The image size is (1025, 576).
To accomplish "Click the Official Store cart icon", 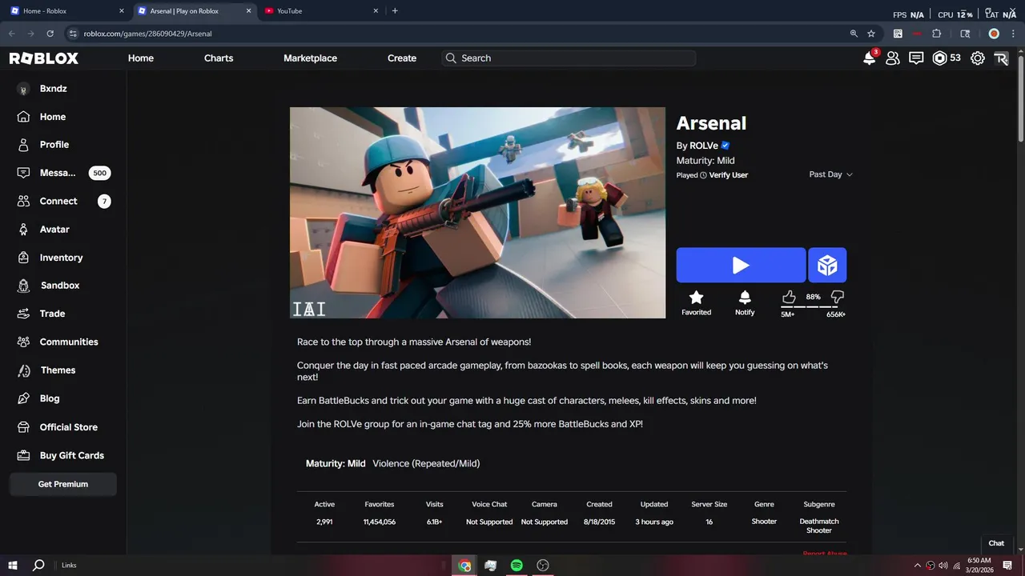I will tap(24, 427).
